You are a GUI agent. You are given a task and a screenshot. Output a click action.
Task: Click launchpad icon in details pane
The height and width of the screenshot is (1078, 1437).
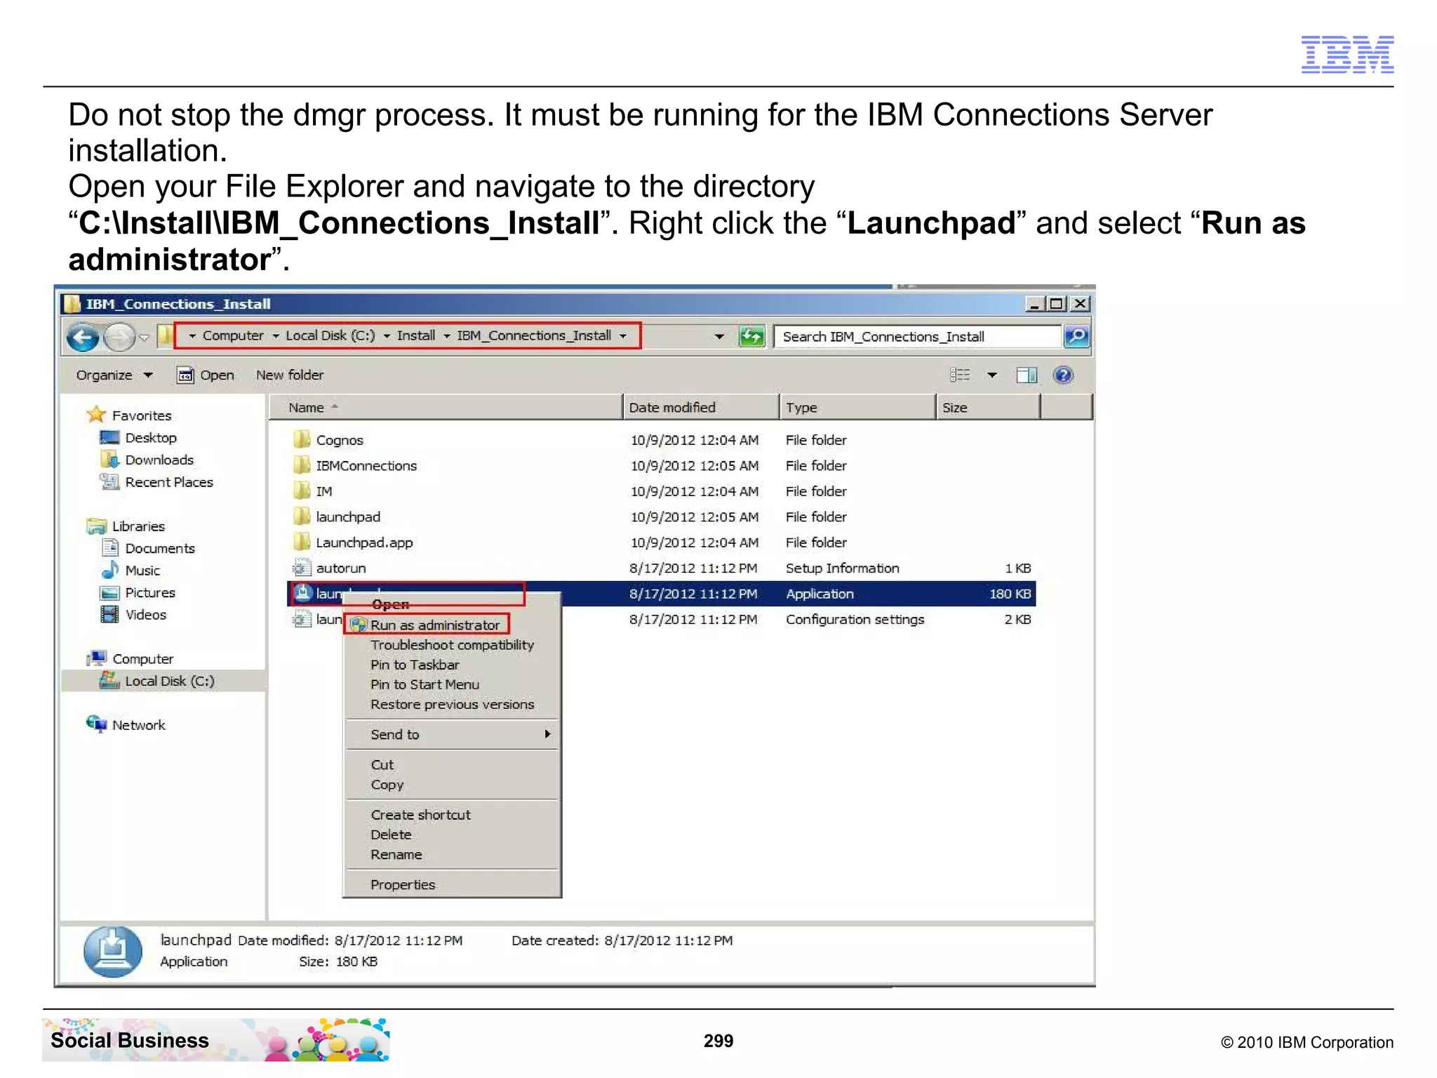[112, 952]
